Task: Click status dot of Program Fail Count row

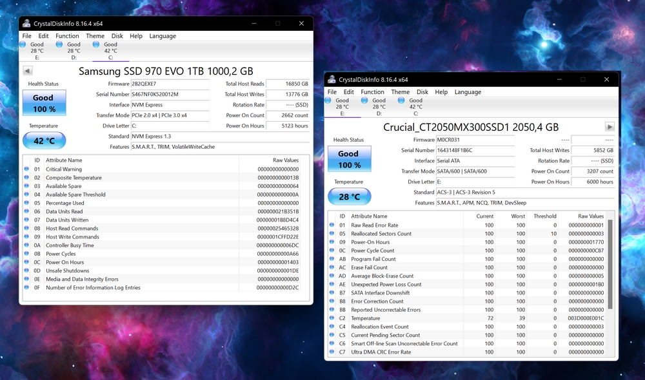Action: [x=332, y=259]
